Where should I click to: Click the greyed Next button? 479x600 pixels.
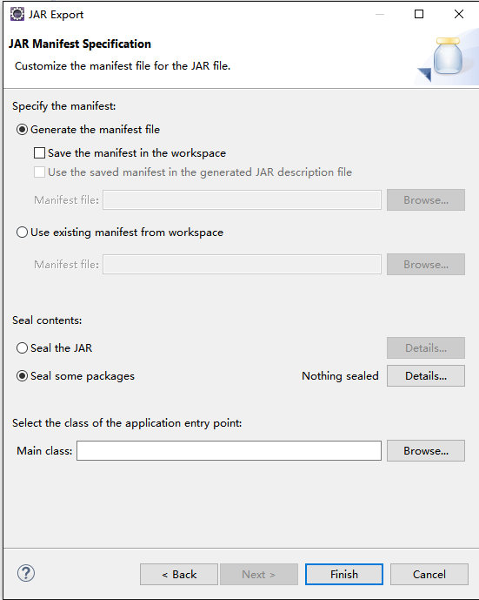tap(259, 575)
